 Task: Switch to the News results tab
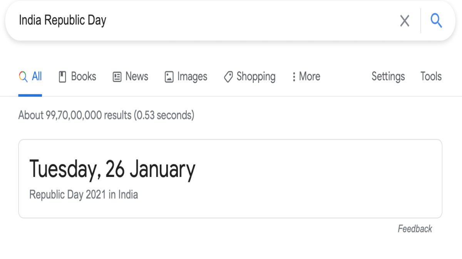pyautogui.click(x=131, y=76)
